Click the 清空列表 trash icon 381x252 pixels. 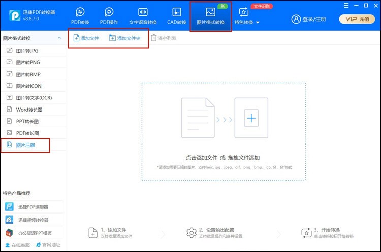(153, 38)
